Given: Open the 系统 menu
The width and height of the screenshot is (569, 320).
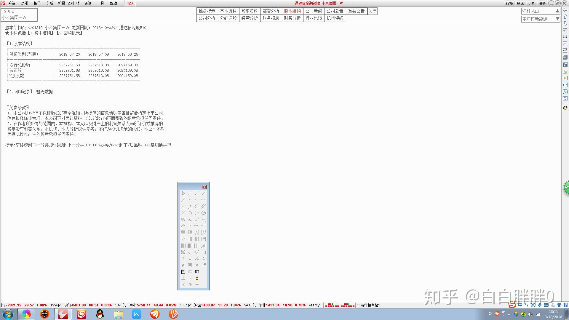Looking at the screenshot, I should tap(12, 3).
